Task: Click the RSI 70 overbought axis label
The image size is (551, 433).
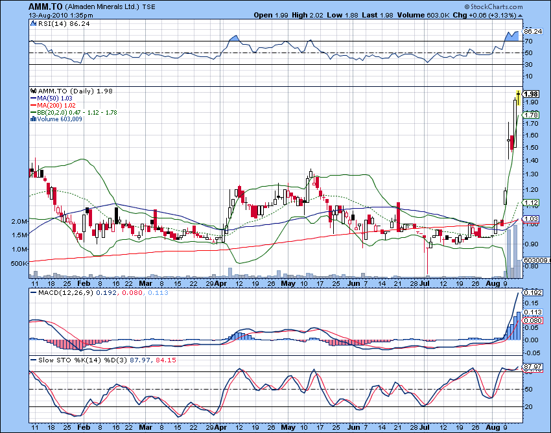Action: (528, 41)
